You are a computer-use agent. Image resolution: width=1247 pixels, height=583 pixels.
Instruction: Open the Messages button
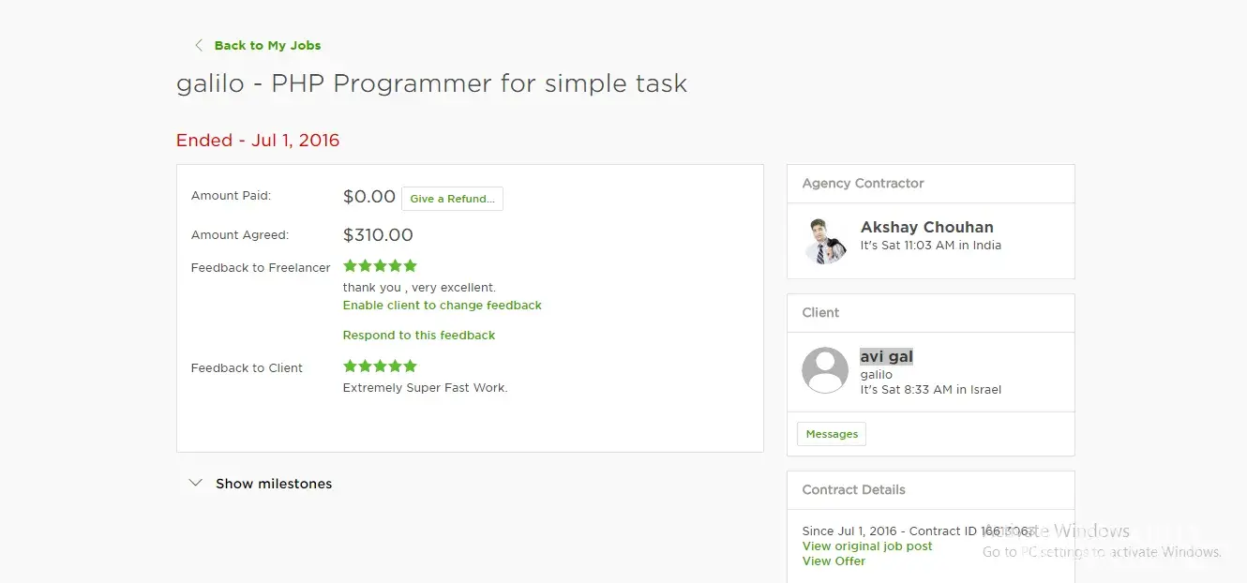tap(832, 434)
